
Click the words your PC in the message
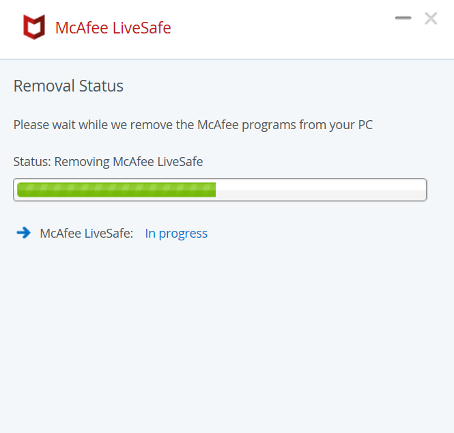pyautogui.click(x=351, y=126)
